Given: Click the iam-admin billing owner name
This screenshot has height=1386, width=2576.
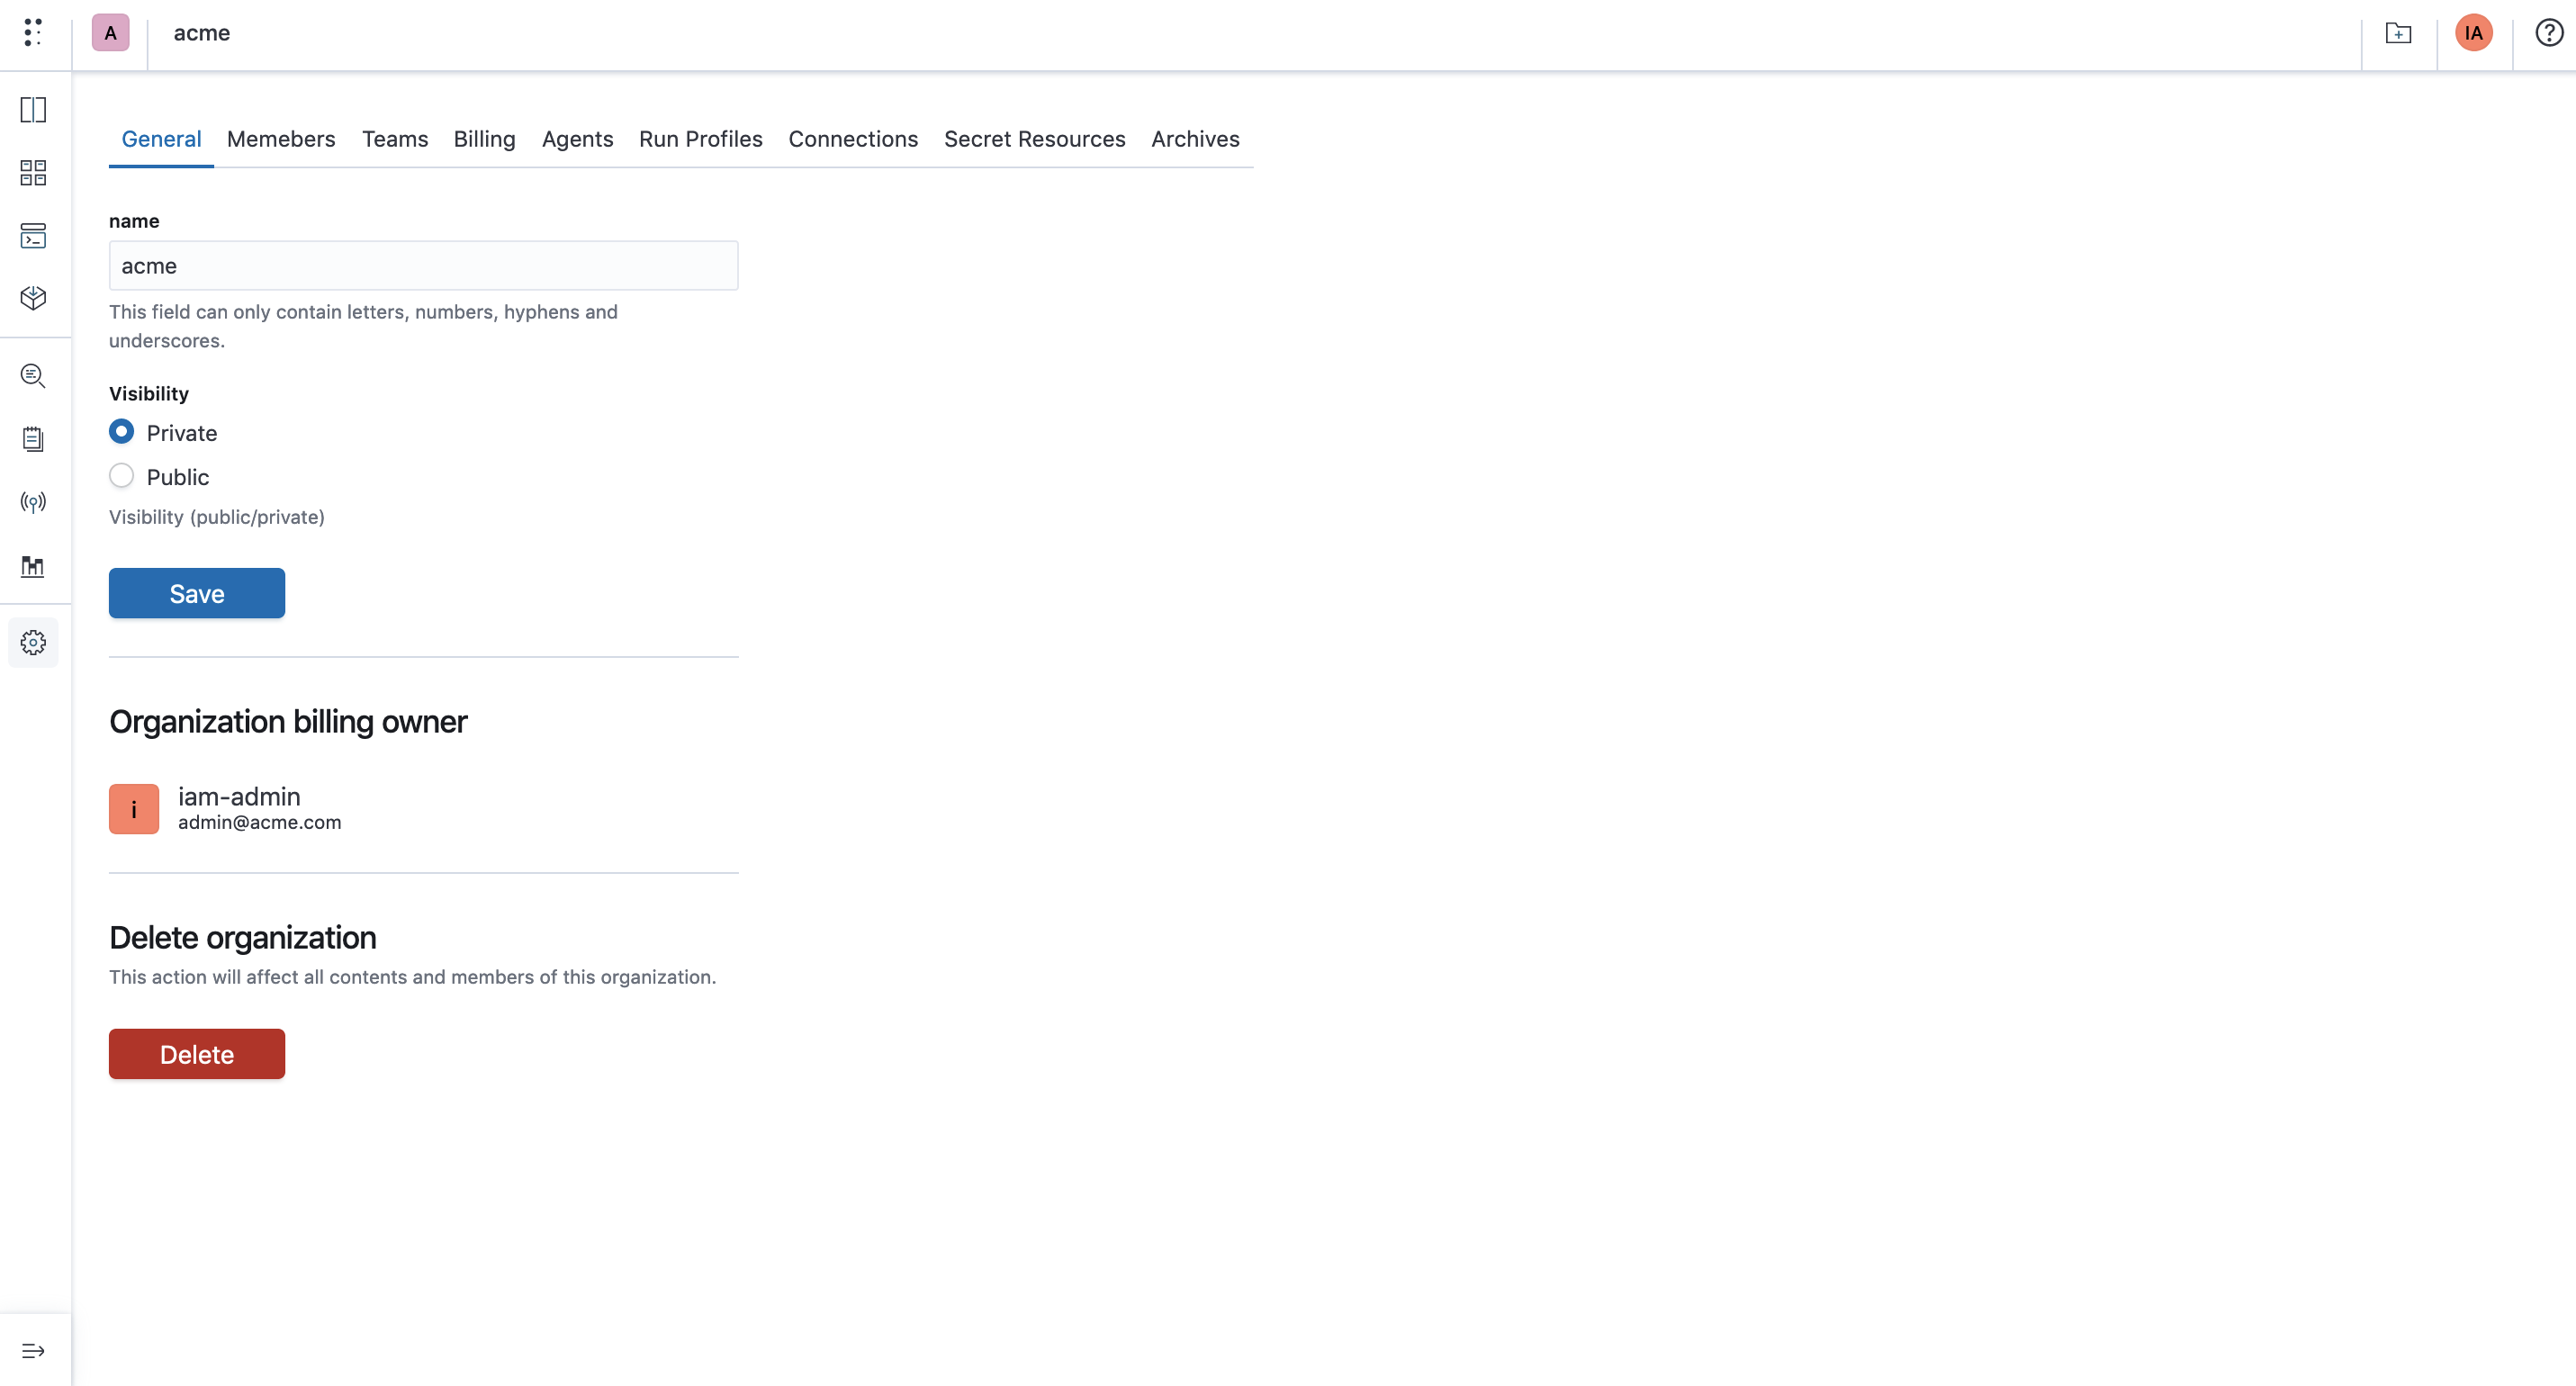Looking at the screenshot, I should pyautogui.click(x=239, y=796).
